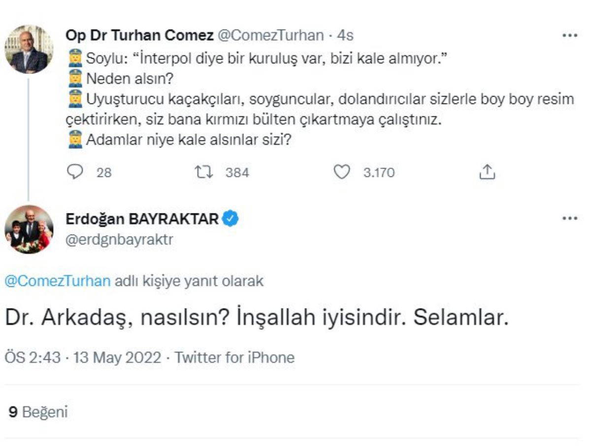The height and width of the screenshot is (448, 591).
Task: Open the more options menu on Turhan Comez's tweet
Action: 569,35
